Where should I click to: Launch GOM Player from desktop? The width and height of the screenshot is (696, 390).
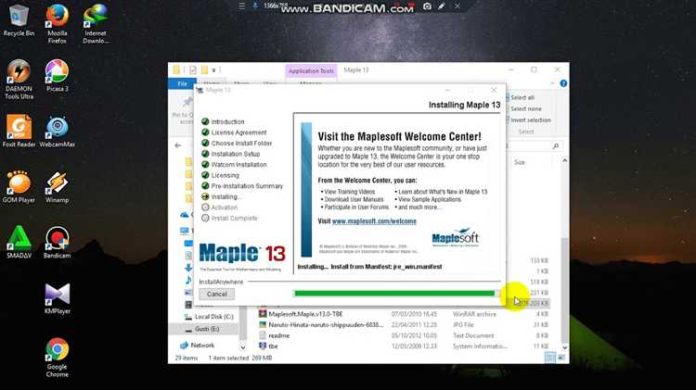click(19, 187)
